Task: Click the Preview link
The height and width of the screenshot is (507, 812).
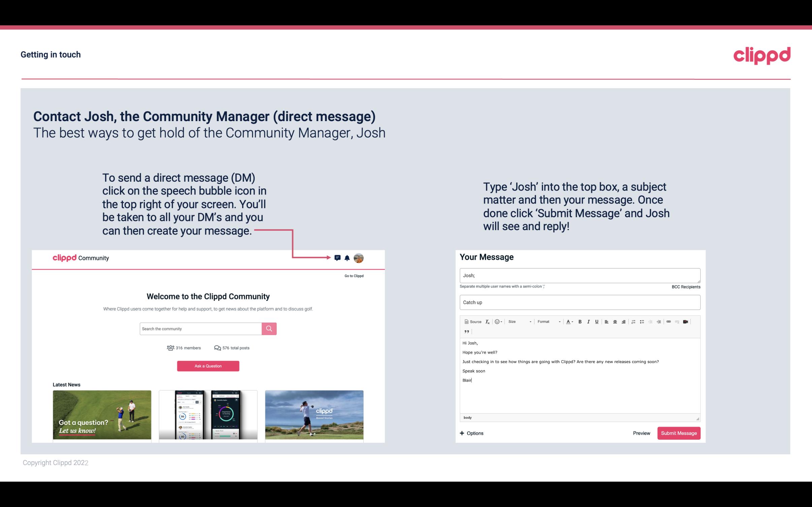Action: point(641,433)
